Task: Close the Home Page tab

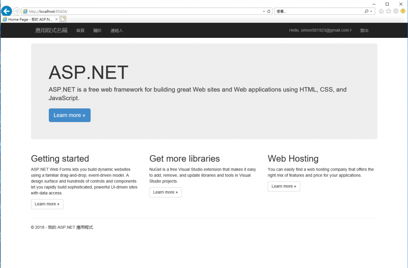Action: (57, 19)
